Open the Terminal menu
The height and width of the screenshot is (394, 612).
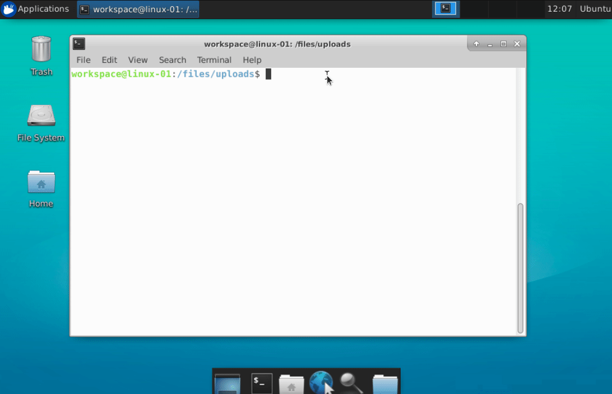tap(214, 60)
